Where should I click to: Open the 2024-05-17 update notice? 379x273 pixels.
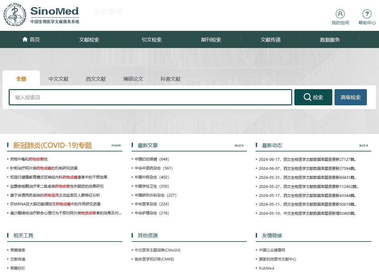(307, 195)
